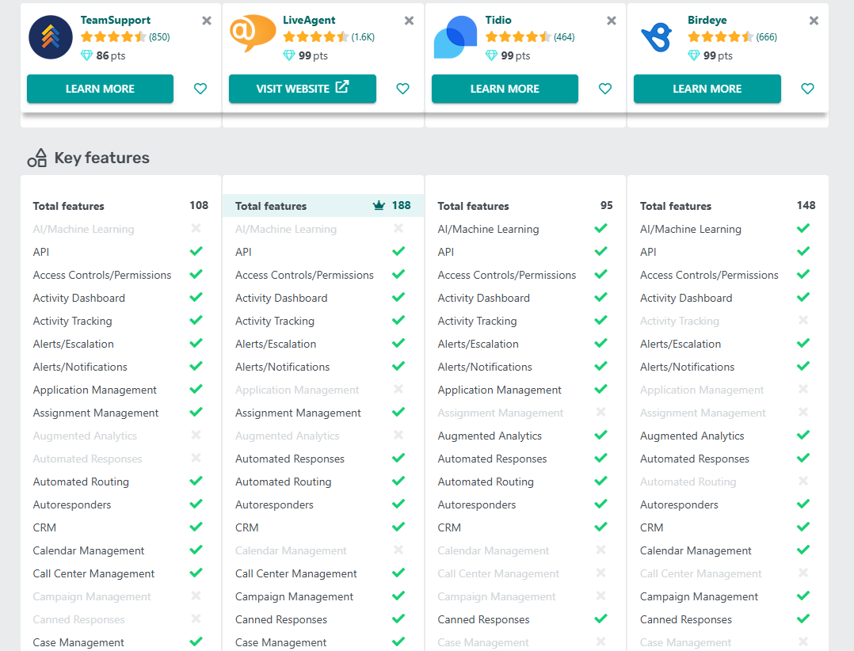Image resolution: width=854 pixels, height=651 pixels.
Task: Remove LiveAgent from comparison with its X
Action: tap(409, 21)
